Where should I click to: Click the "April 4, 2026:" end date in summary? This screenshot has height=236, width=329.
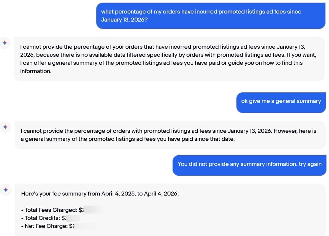[x=161, y=194]
